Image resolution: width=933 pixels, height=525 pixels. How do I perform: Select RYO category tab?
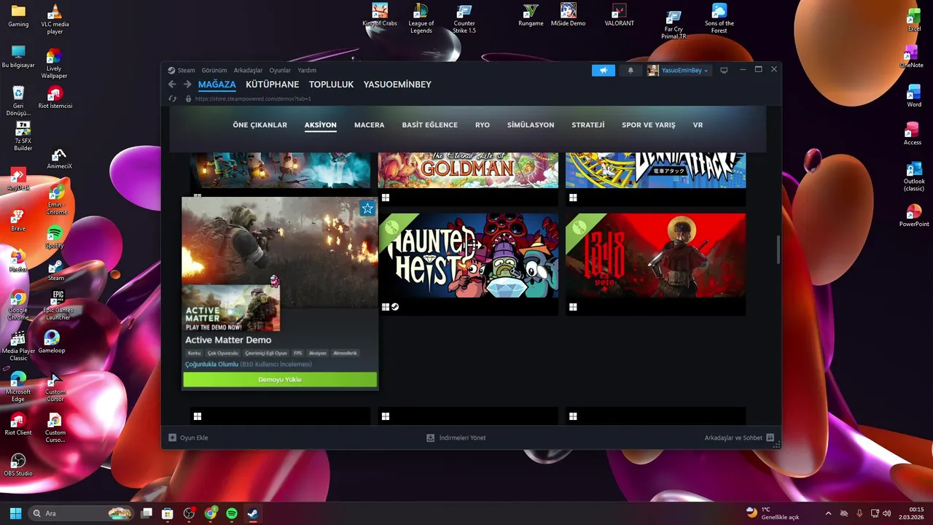click(483, 125)
